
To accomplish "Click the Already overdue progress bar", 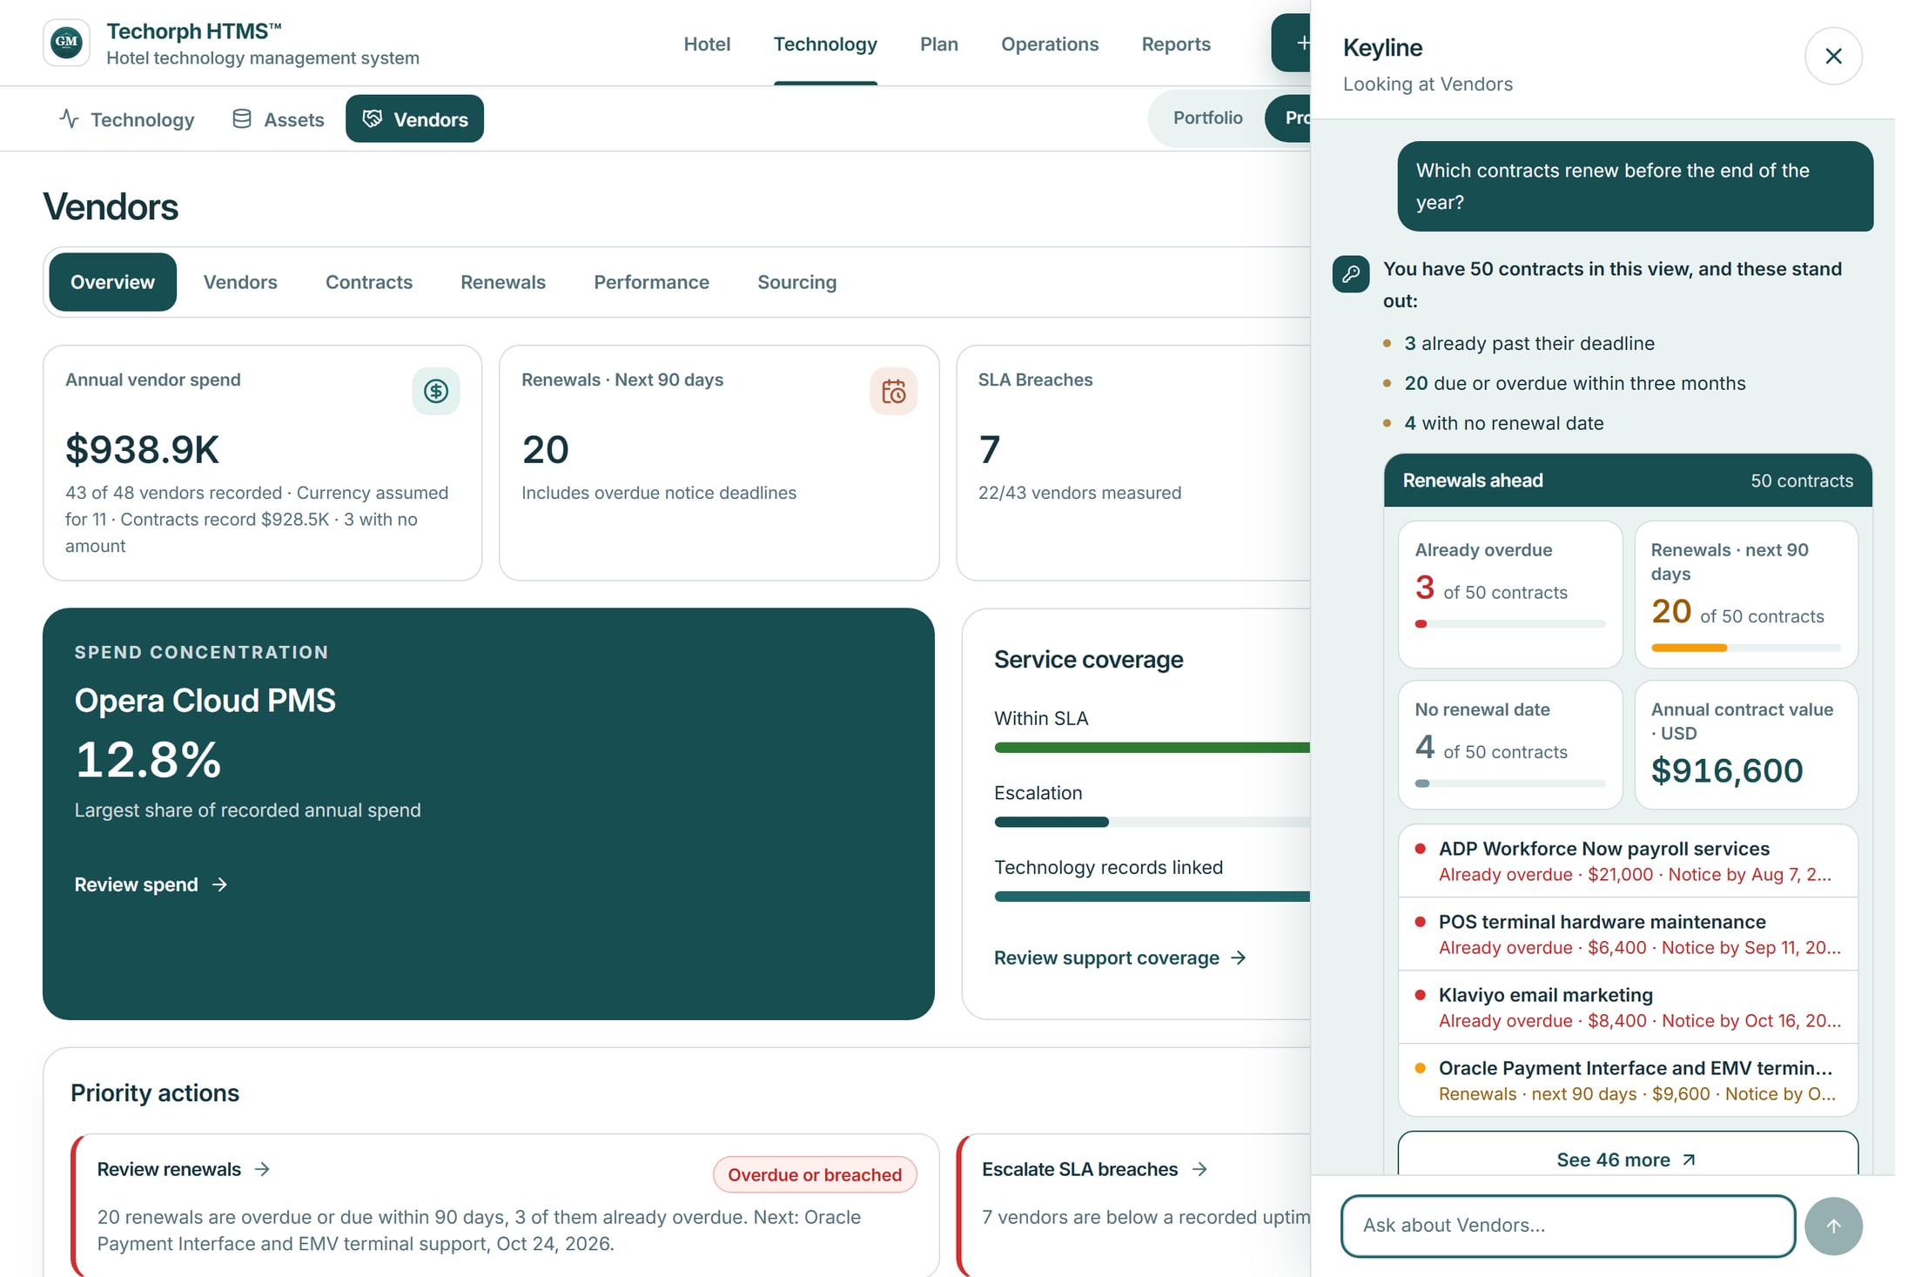I will pos(1510,624).
